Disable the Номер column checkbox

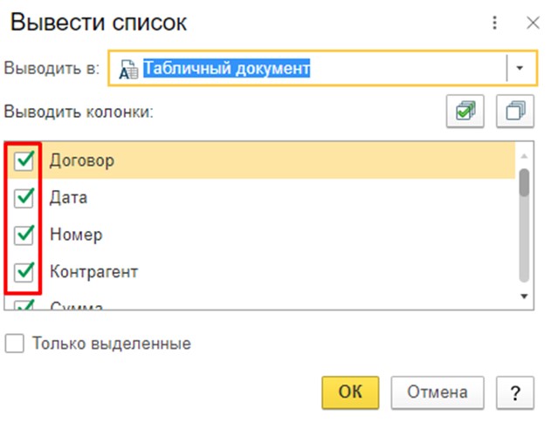tap(24, 235)
